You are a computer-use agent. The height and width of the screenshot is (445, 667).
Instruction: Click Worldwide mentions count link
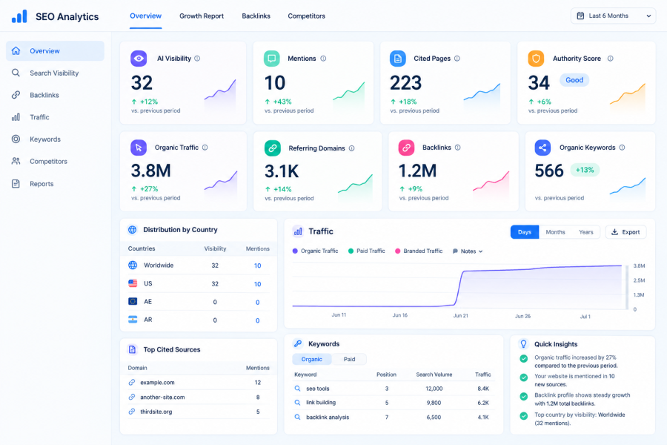(x=257, y=266)
